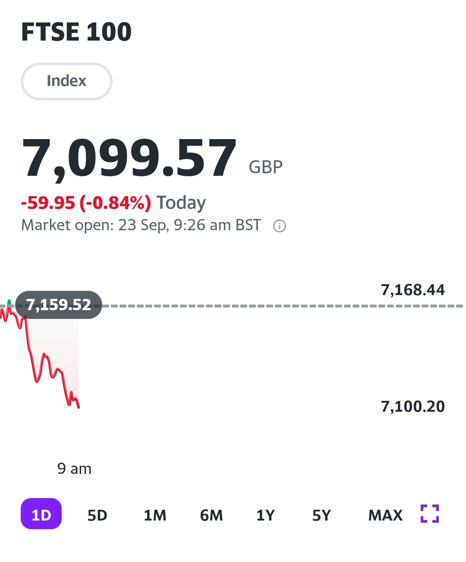The width and height of the screenshot is (466, 562).
Task: View the MAX history range
Action: [x=385, y=515]
